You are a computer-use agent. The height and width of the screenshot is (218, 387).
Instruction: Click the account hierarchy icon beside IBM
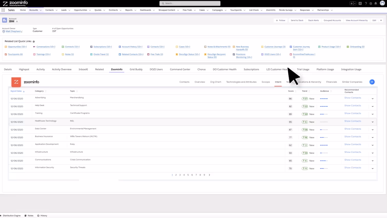click(17, 22)
